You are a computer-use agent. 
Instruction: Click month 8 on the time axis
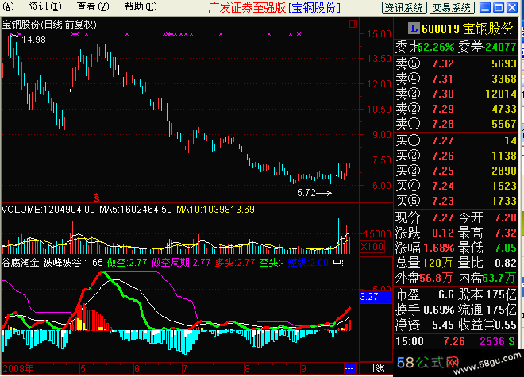247,368
